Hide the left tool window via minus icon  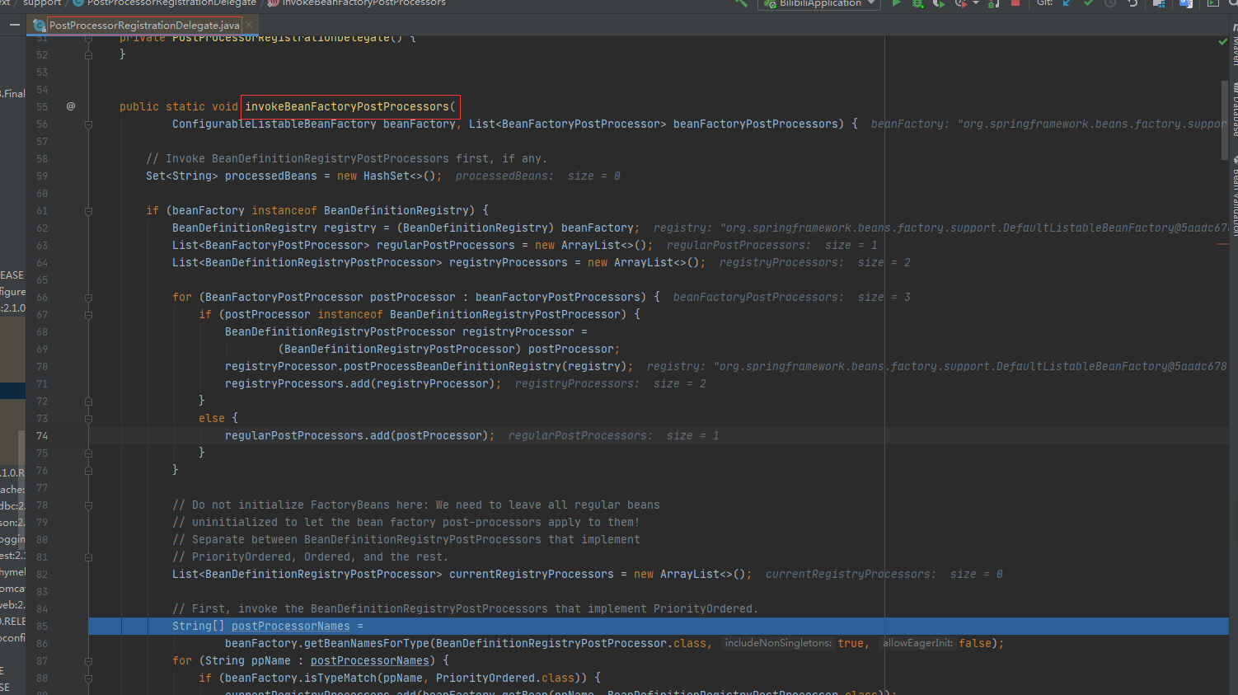(15, 25)
